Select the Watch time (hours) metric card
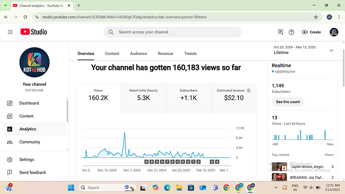Screen dimensions: 345x194 coord(143,98)
